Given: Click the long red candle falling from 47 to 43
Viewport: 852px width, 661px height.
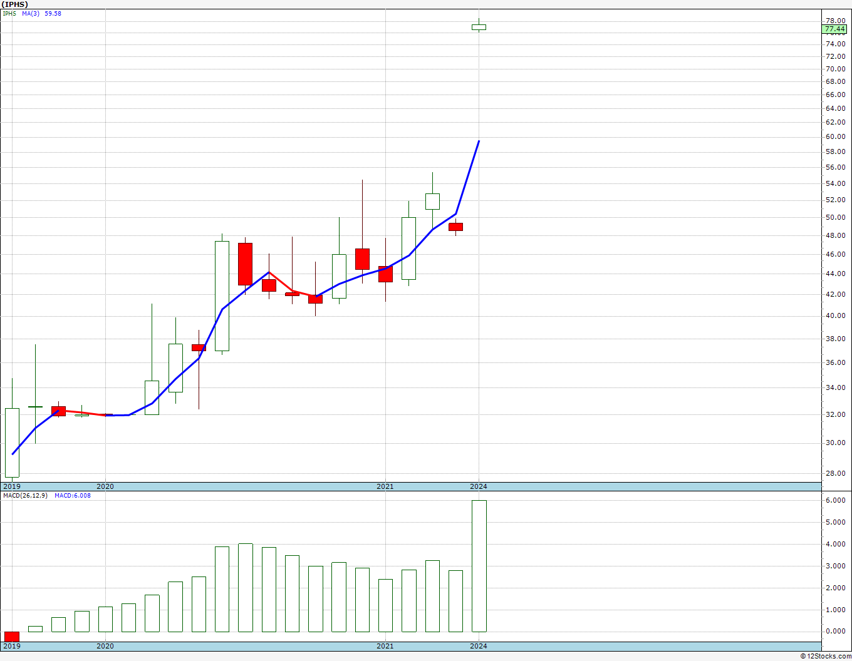Looking at the screenshot, I should click(245, 264).
